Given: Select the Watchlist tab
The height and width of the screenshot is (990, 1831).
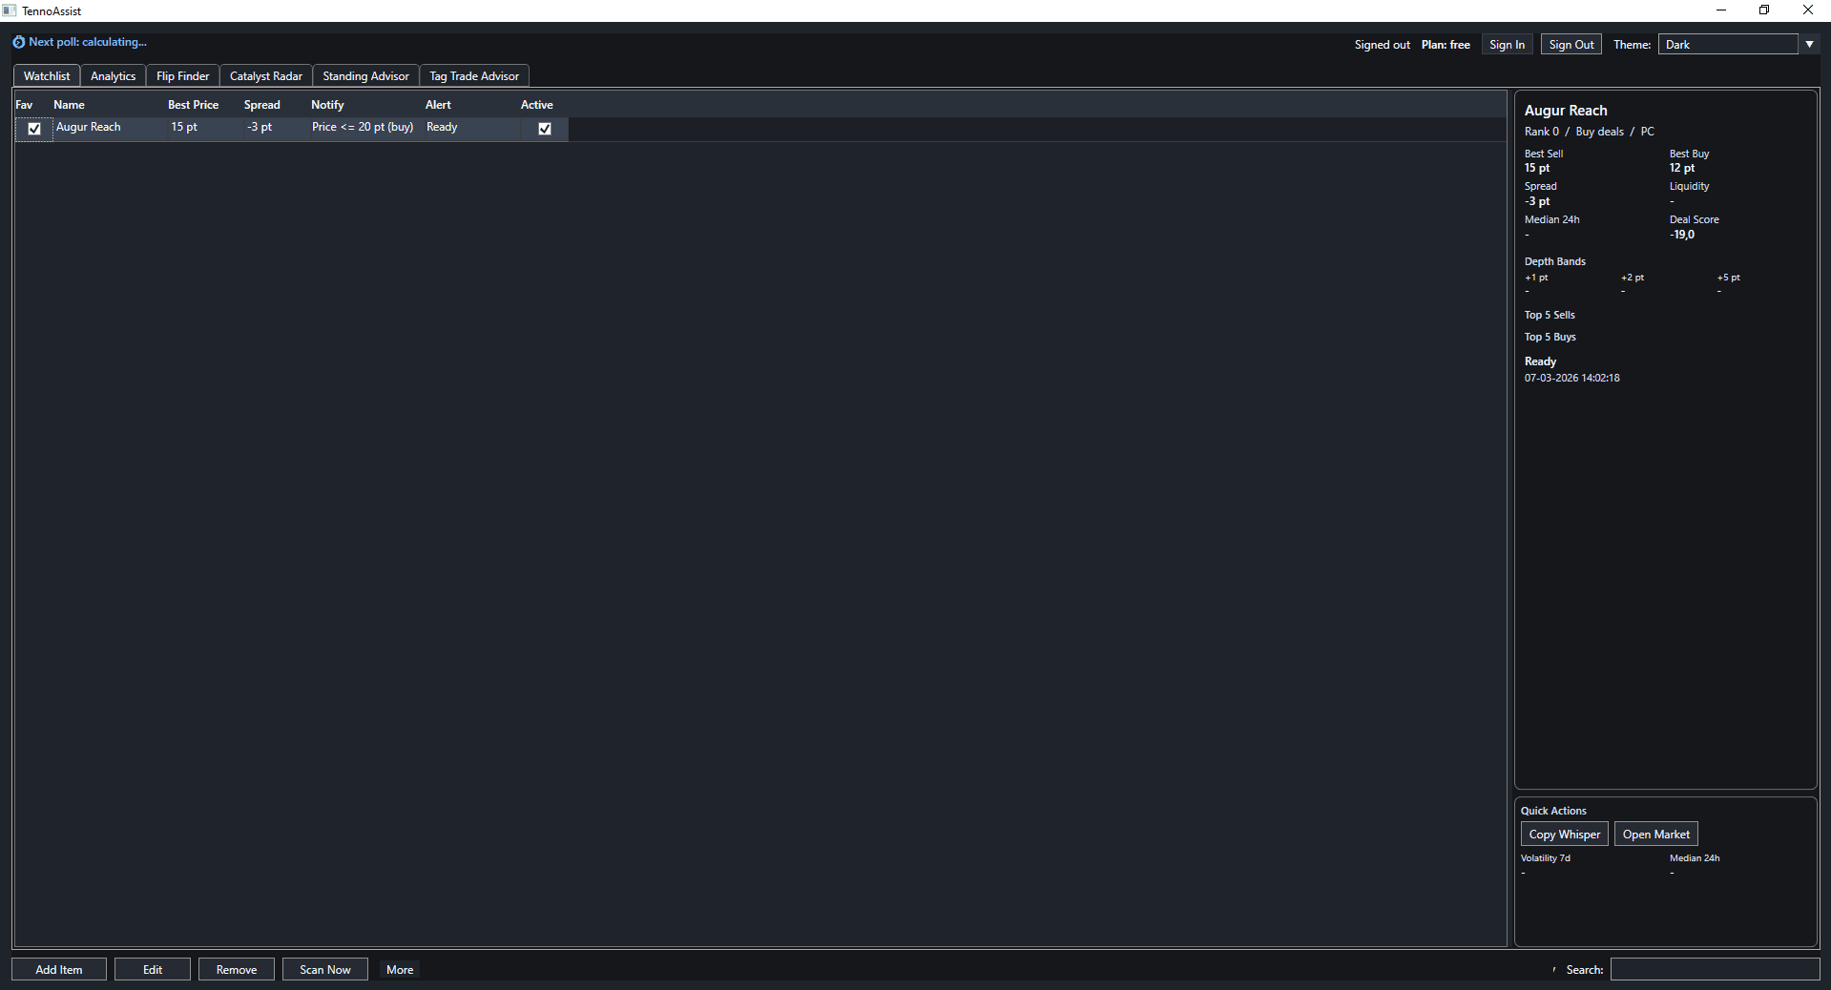Looking at the screenshot, I should (x=46, y=75).
